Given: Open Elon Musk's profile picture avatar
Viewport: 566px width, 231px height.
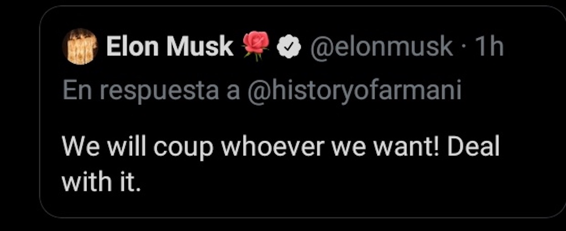Looking at the screenshot, I should click(x=79, y=46).
